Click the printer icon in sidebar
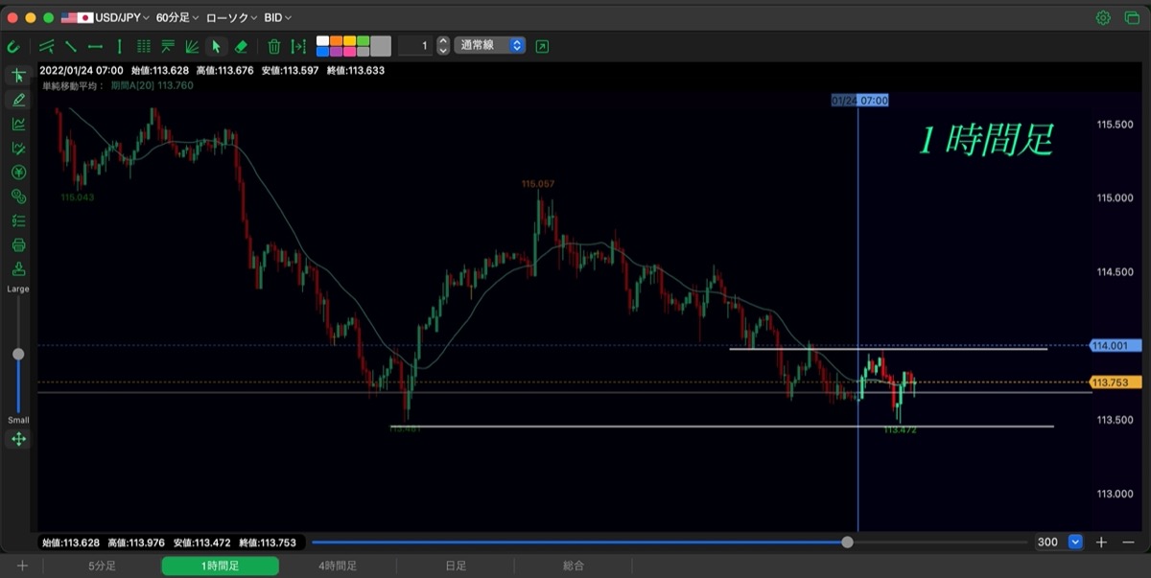The width and height of the screenshot is (1151, 578). (18, 244)
